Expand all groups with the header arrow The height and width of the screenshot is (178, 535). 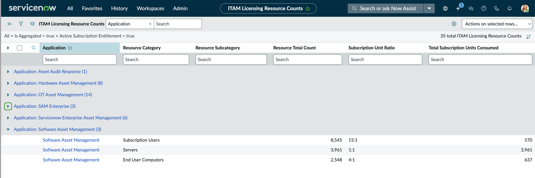click(8, 48)
